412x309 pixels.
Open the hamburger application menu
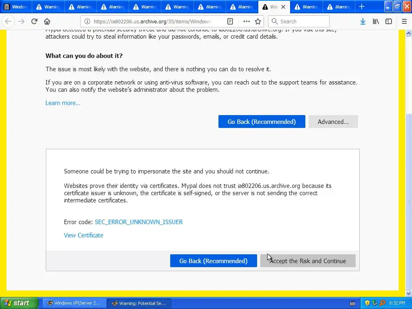click(404, 21)
